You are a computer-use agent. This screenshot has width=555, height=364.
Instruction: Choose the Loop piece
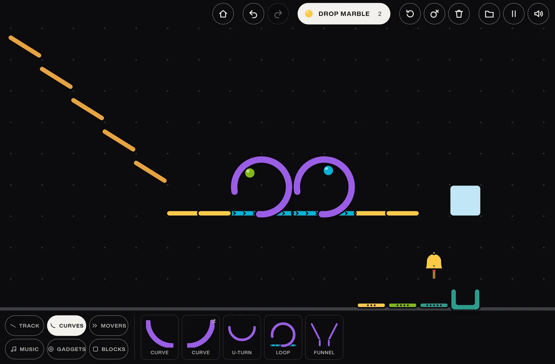click(x=283, y=337)
